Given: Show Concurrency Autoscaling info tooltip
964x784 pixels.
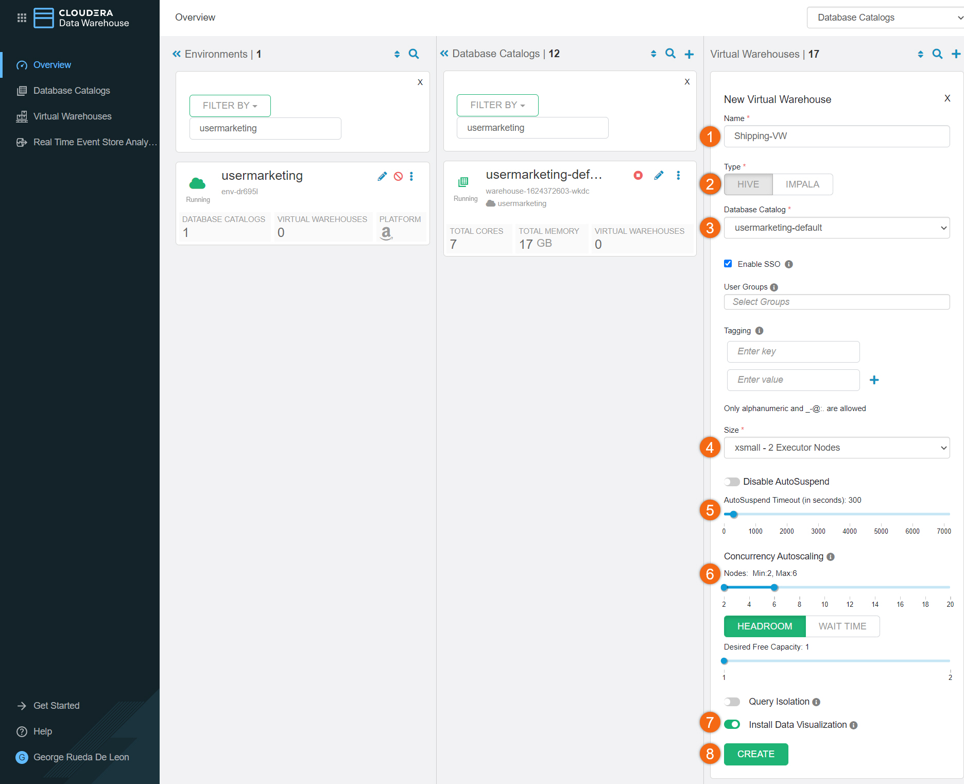Looking at the screenshot, I should tap(830, 557).
